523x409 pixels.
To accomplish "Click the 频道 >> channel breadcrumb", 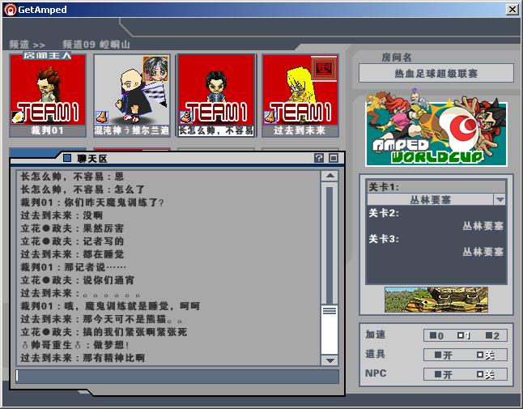I will (x=28, y=44).
